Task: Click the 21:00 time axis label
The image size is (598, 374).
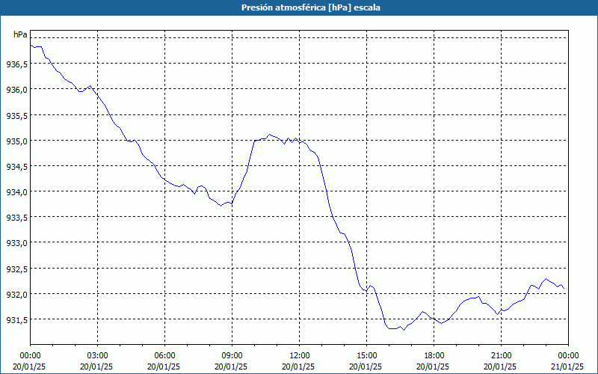Action: tap(502, 355)
